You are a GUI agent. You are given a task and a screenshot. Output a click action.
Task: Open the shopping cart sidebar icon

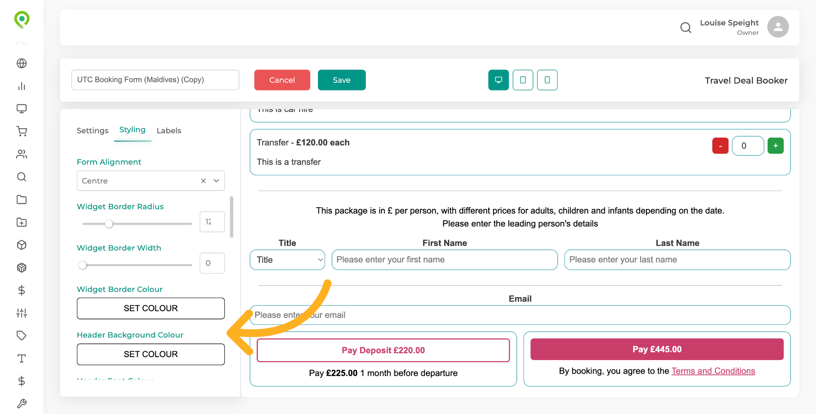click(x=22, y=131)
